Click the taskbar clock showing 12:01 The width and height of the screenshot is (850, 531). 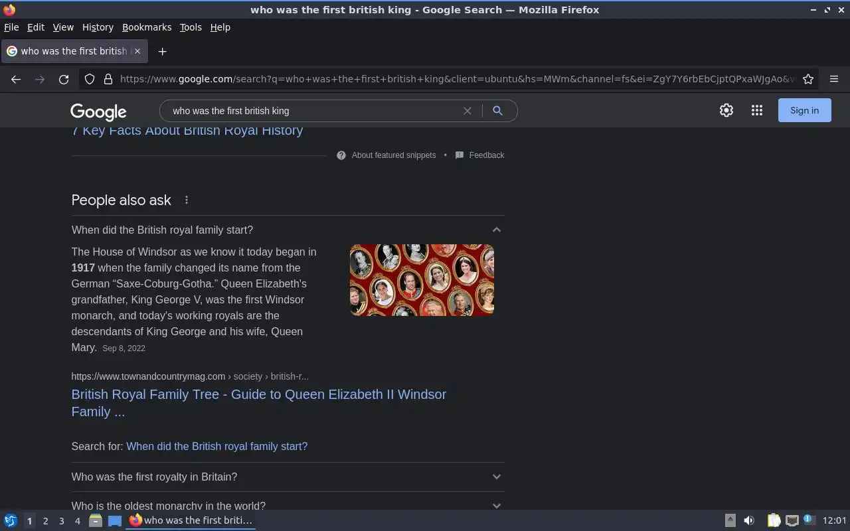pos(834,521)
